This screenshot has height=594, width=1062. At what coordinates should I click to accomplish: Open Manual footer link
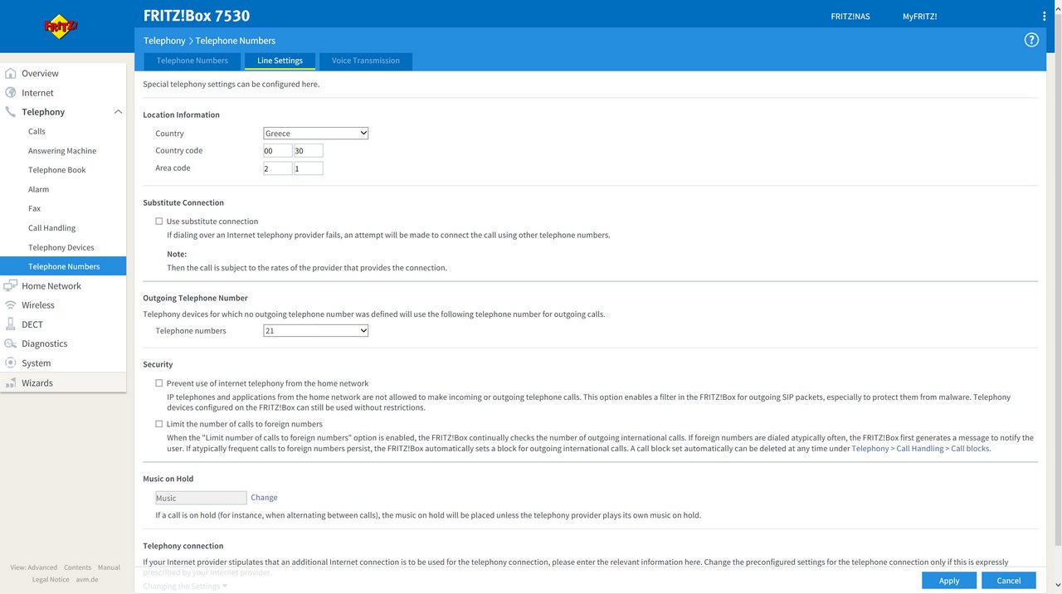(109, 567)
